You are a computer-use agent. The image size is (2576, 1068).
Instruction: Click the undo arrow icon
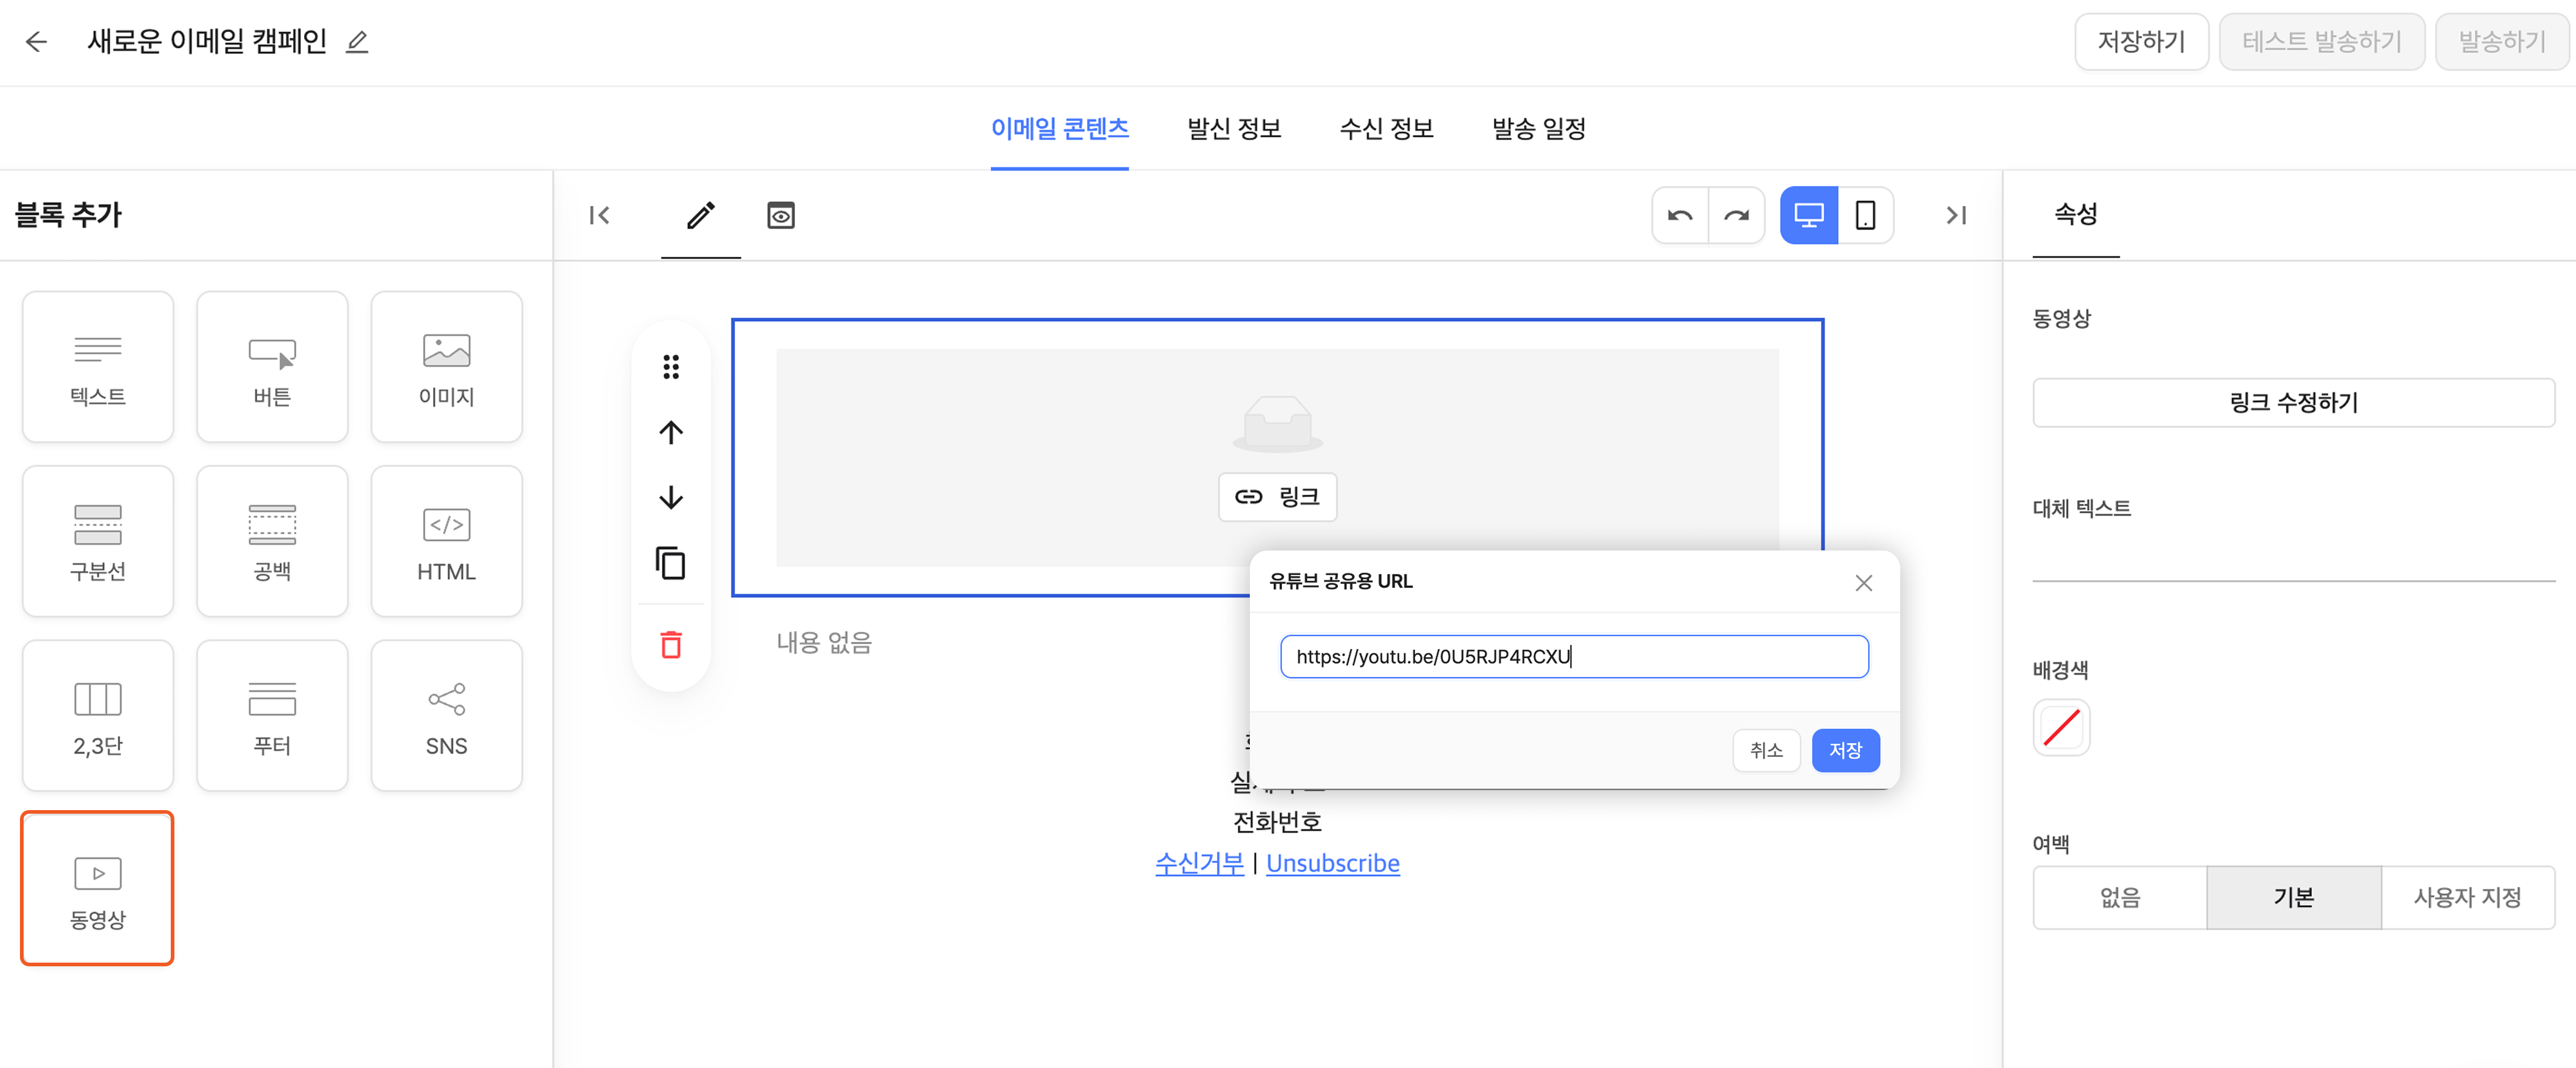point(1680,215)
